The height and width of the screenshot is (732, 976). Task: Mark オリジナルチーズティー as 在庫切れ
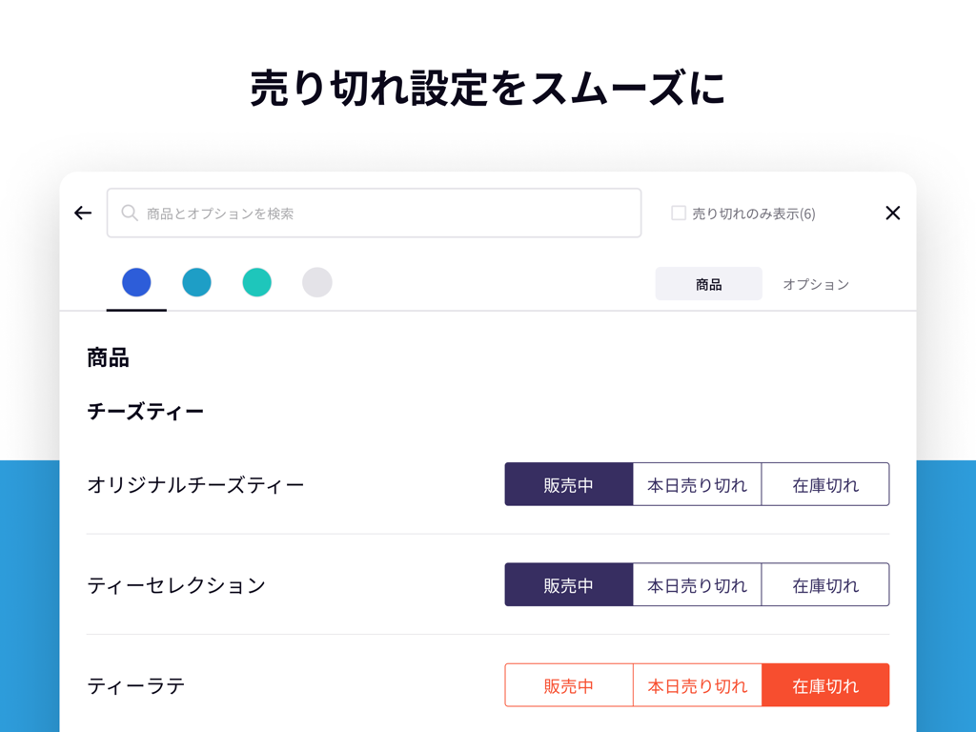point(825,485)
